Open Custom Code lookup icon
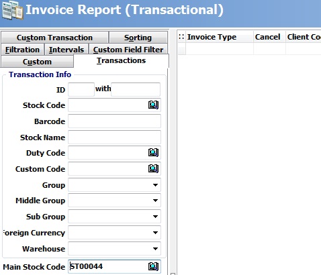The height and width of the screenshot is (275, 321). coord(153,168)
